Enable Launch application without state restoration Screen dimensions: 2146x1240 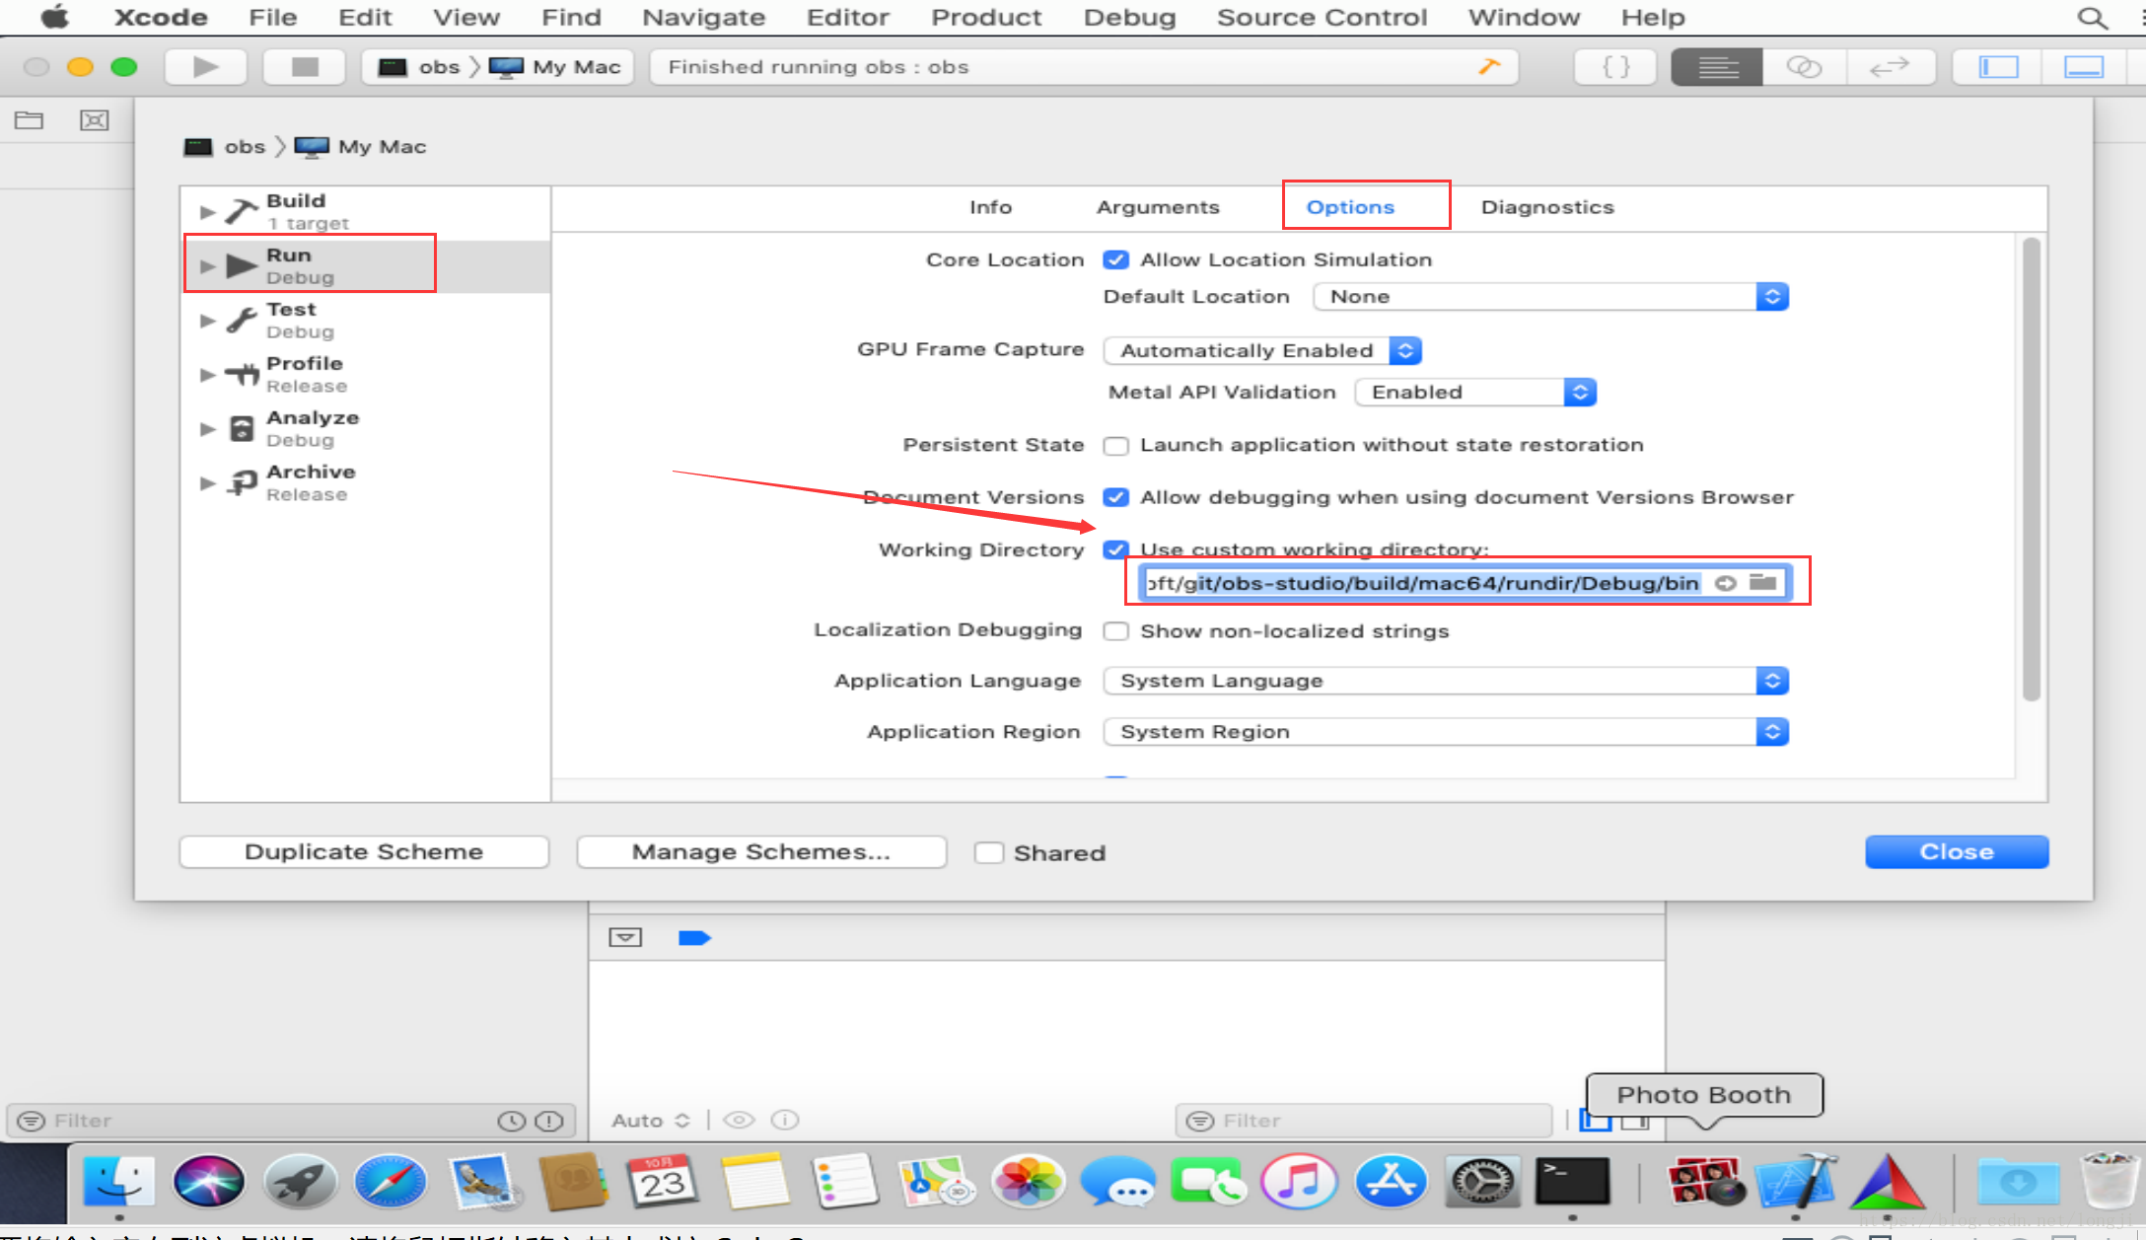coord(1115,446)
